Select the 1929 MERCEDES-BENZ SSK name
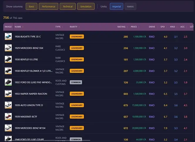The width and height of the screenshot is (195, 142). pyautogui.click(x=29, y=48)
